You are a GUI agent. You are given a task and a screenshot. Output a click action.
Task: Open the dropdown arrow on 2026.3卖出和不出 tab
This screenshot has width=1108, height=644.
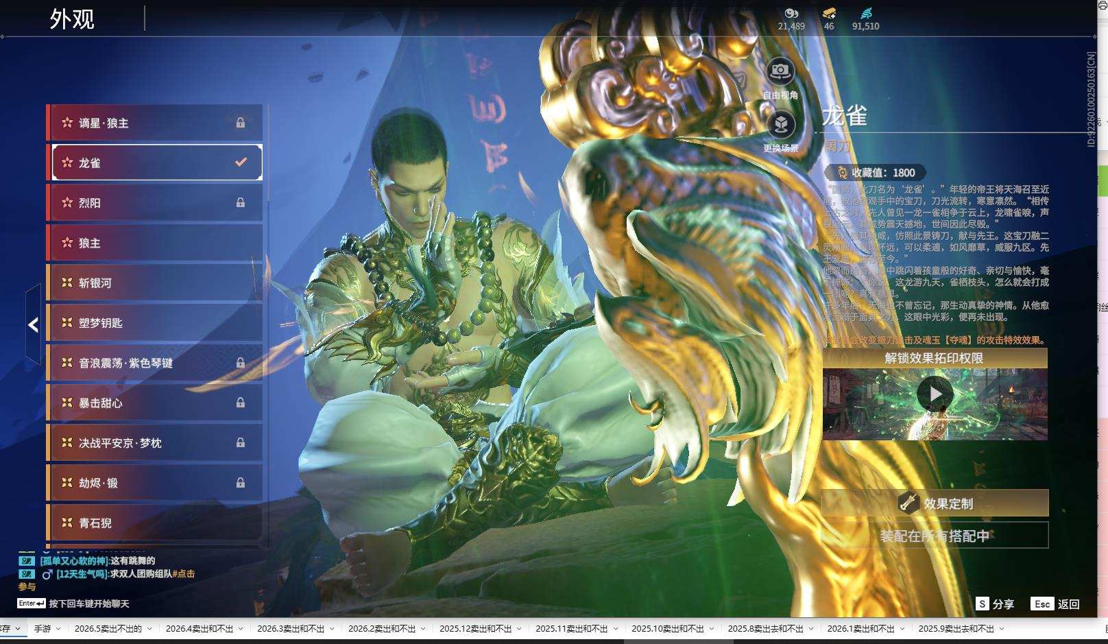(333, 629)
